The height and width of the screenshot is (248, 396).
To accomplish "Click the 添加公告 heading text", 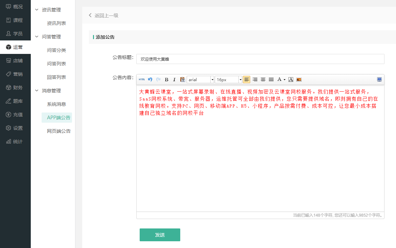I will click(x=105, y=37).
